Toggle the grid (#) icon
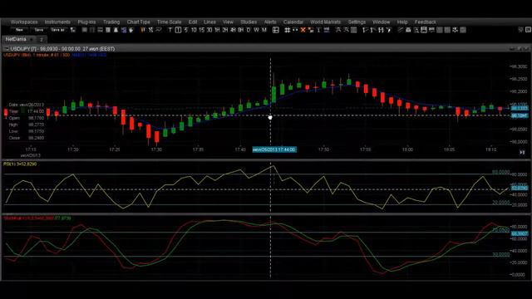Image resolution: width=532 pixels, height=299 pixels. (287, 30)
